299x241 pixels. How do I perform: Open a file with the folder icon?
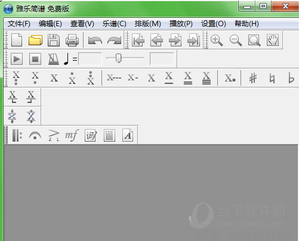[35, 40]
